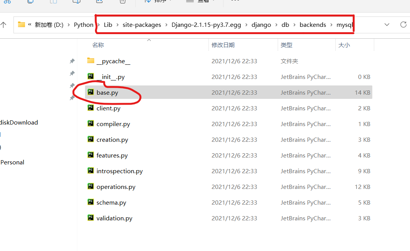
Task: Expand the chevron after site-packages
Action: (x=166, y=25)
